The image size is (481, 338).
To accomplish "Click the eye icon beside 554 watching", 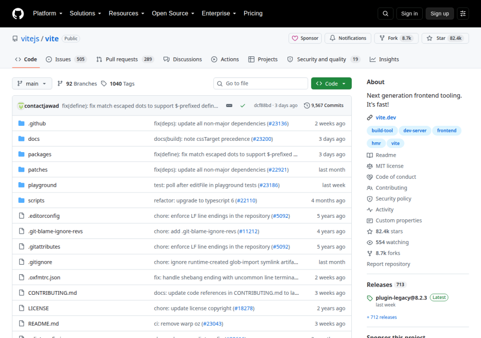I will click(370, 242).
